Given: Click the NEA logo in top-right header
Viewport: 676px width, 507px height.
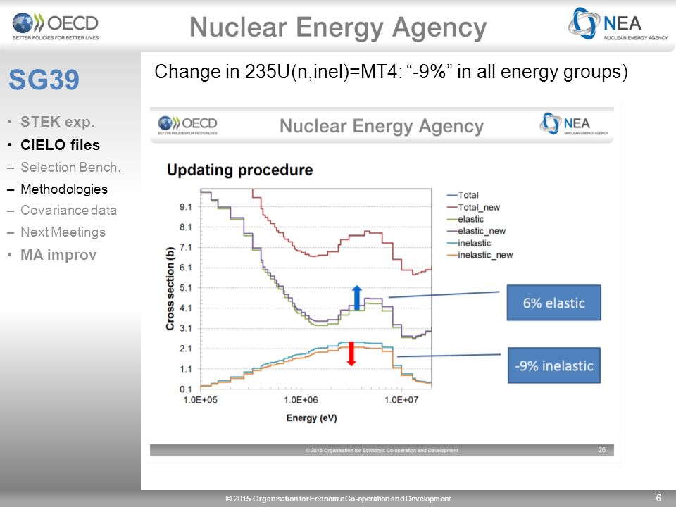Looking at the screenshot, I should [x=618, y=24].
